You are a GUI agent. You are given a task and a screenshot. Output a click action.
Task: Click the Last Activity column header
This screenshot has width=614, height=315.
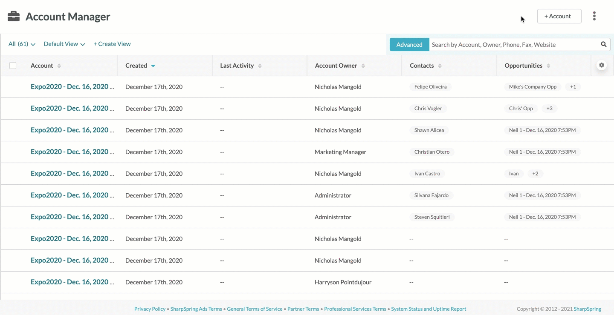point(237,66)
